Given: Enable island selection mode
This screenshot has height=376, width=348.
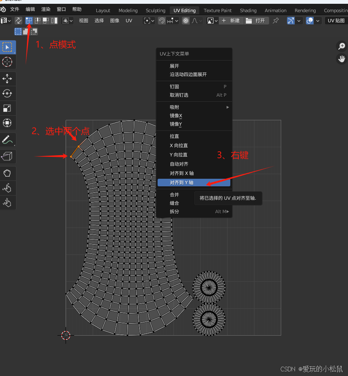Looking at the screenshot, I should point(54,21).
